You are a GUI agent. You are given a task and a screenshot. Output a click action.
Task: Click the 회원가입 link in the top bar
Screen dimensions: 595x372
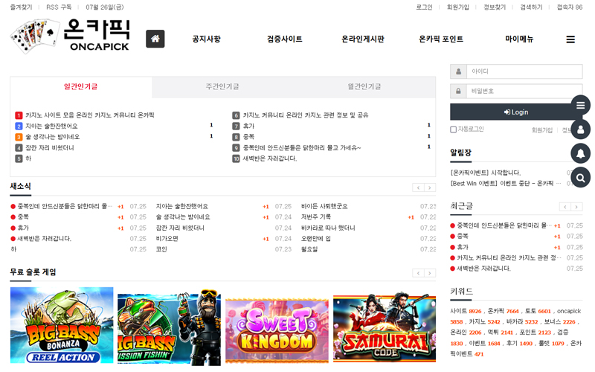click(x=457, y=7)
